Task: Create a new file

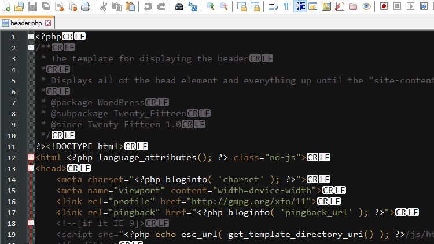Action: tap(6, 6)
